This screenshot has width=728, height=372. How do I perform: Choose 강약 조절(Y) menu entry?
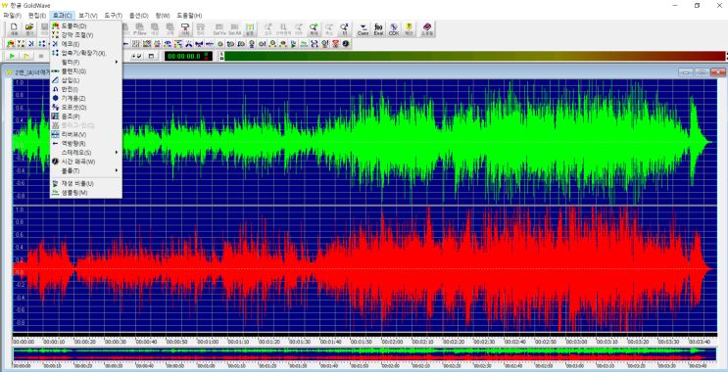coord(86,35)
